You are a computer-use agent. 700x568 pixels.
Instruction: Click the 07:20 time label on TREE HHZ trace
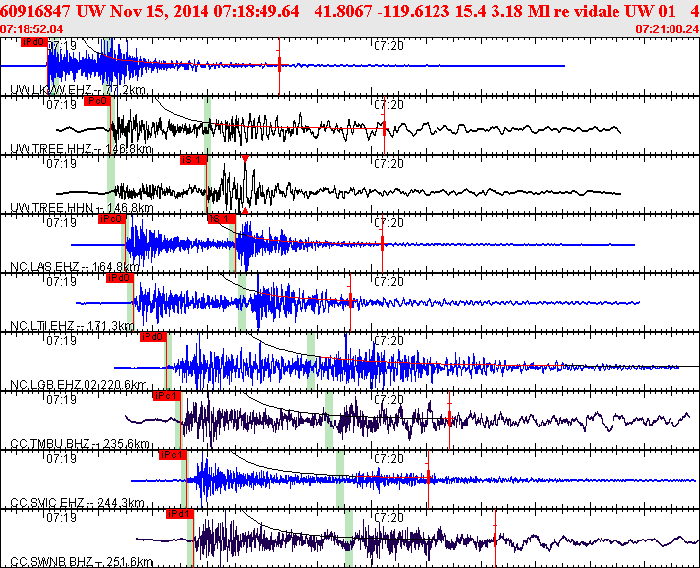[389, 104]
